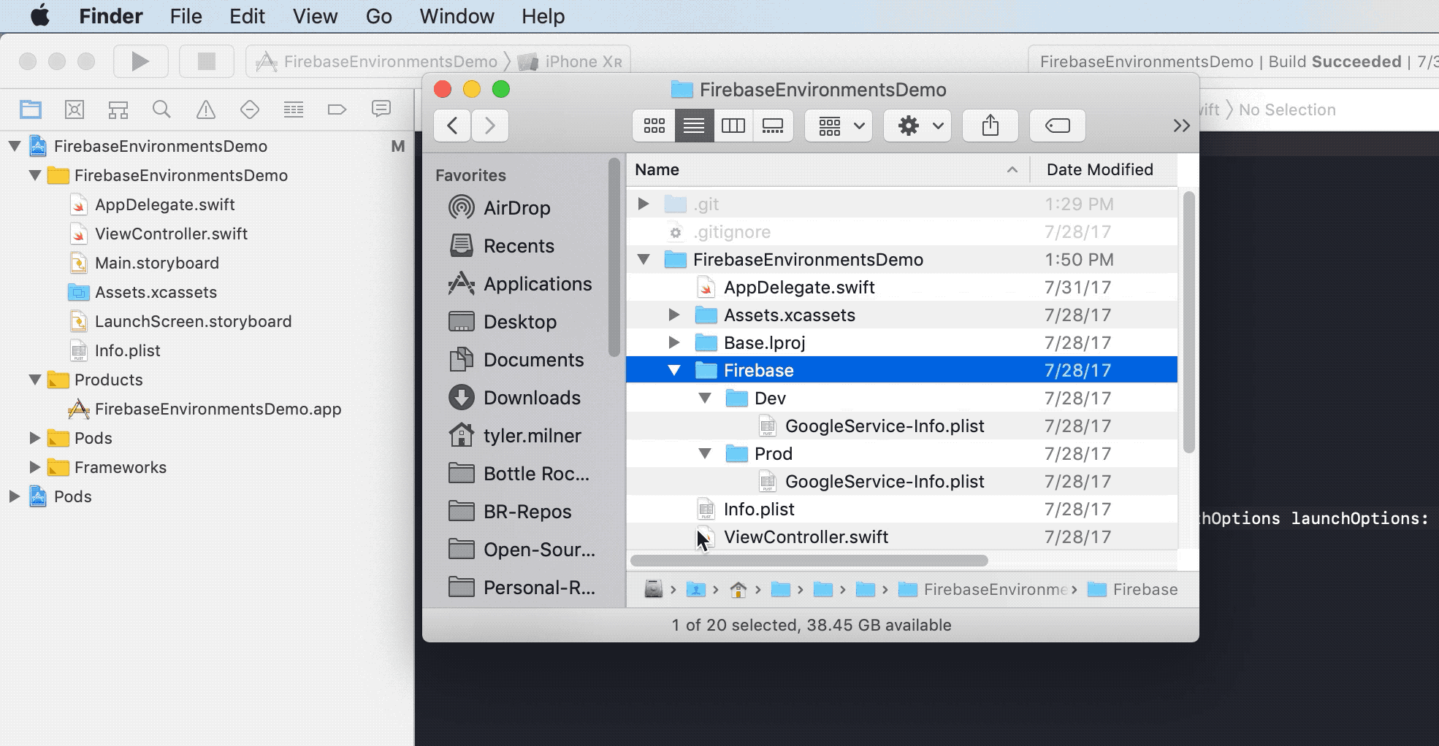
Task: Expand Assets.xcassets in Finder list
Action: point(673,315)
